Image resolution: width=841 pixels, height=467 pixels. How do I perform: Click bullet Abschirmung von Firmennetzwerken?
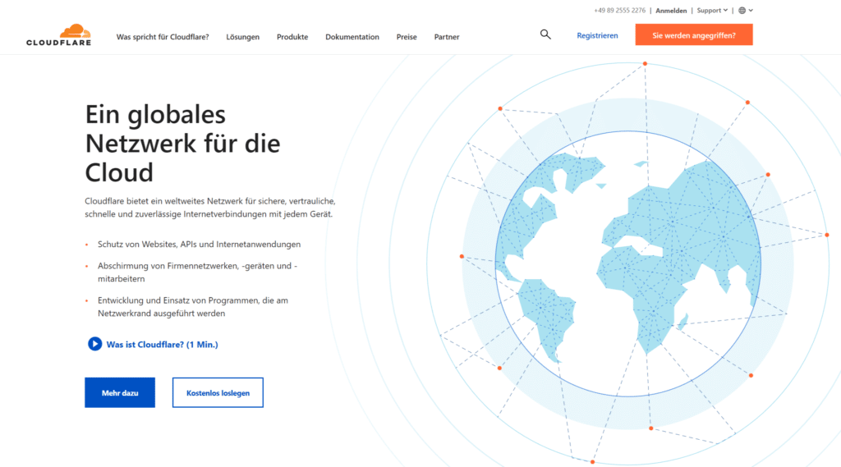(197, 272)
